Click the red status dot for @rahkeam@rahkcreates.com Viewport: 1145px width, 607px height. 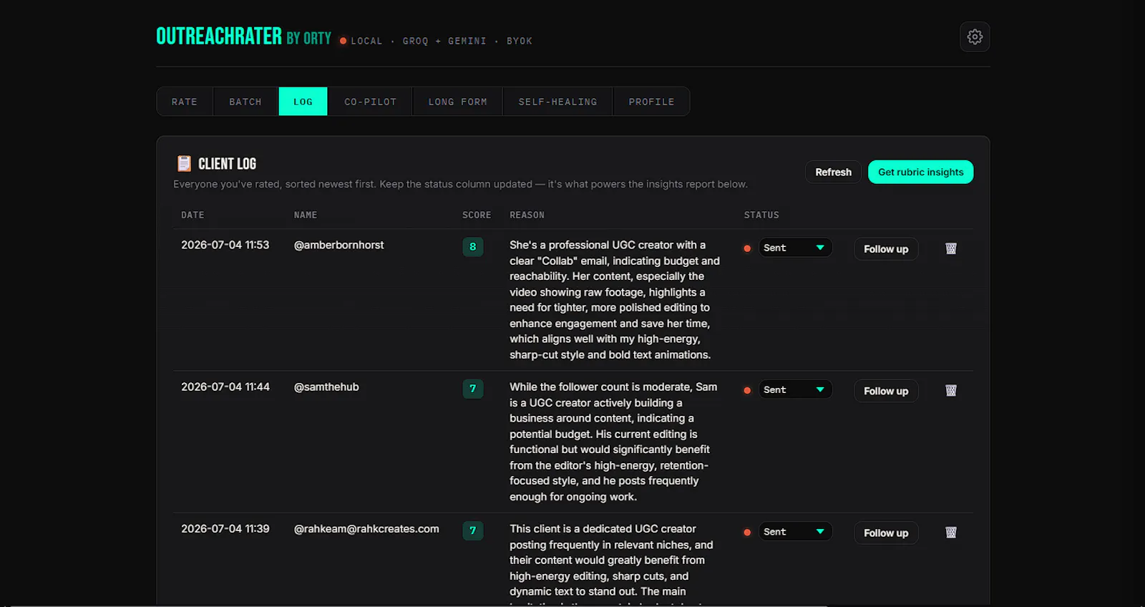point(747,533)
